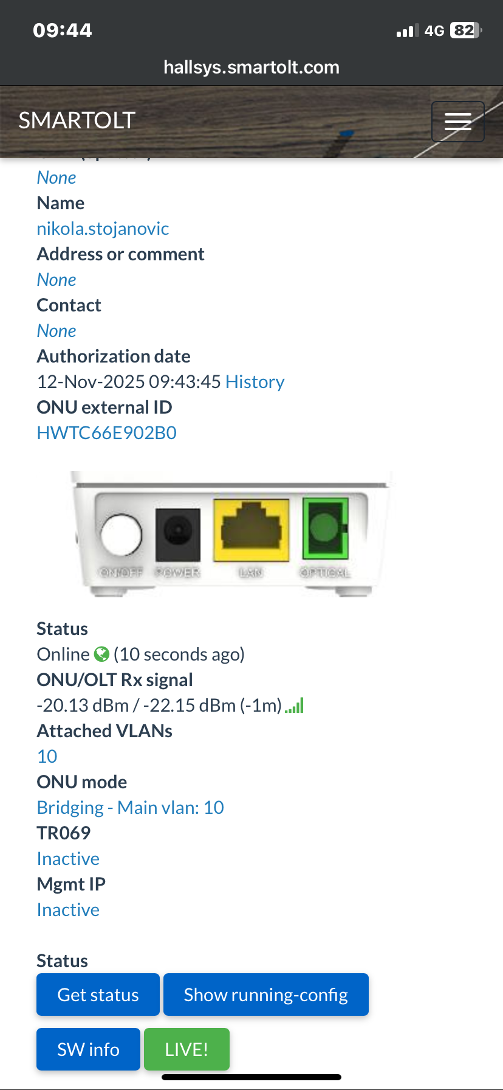Viewport: 503px width, 1090px height.
Task: Click the white ON/OFF button on ONU image
Action: point(121,535)
